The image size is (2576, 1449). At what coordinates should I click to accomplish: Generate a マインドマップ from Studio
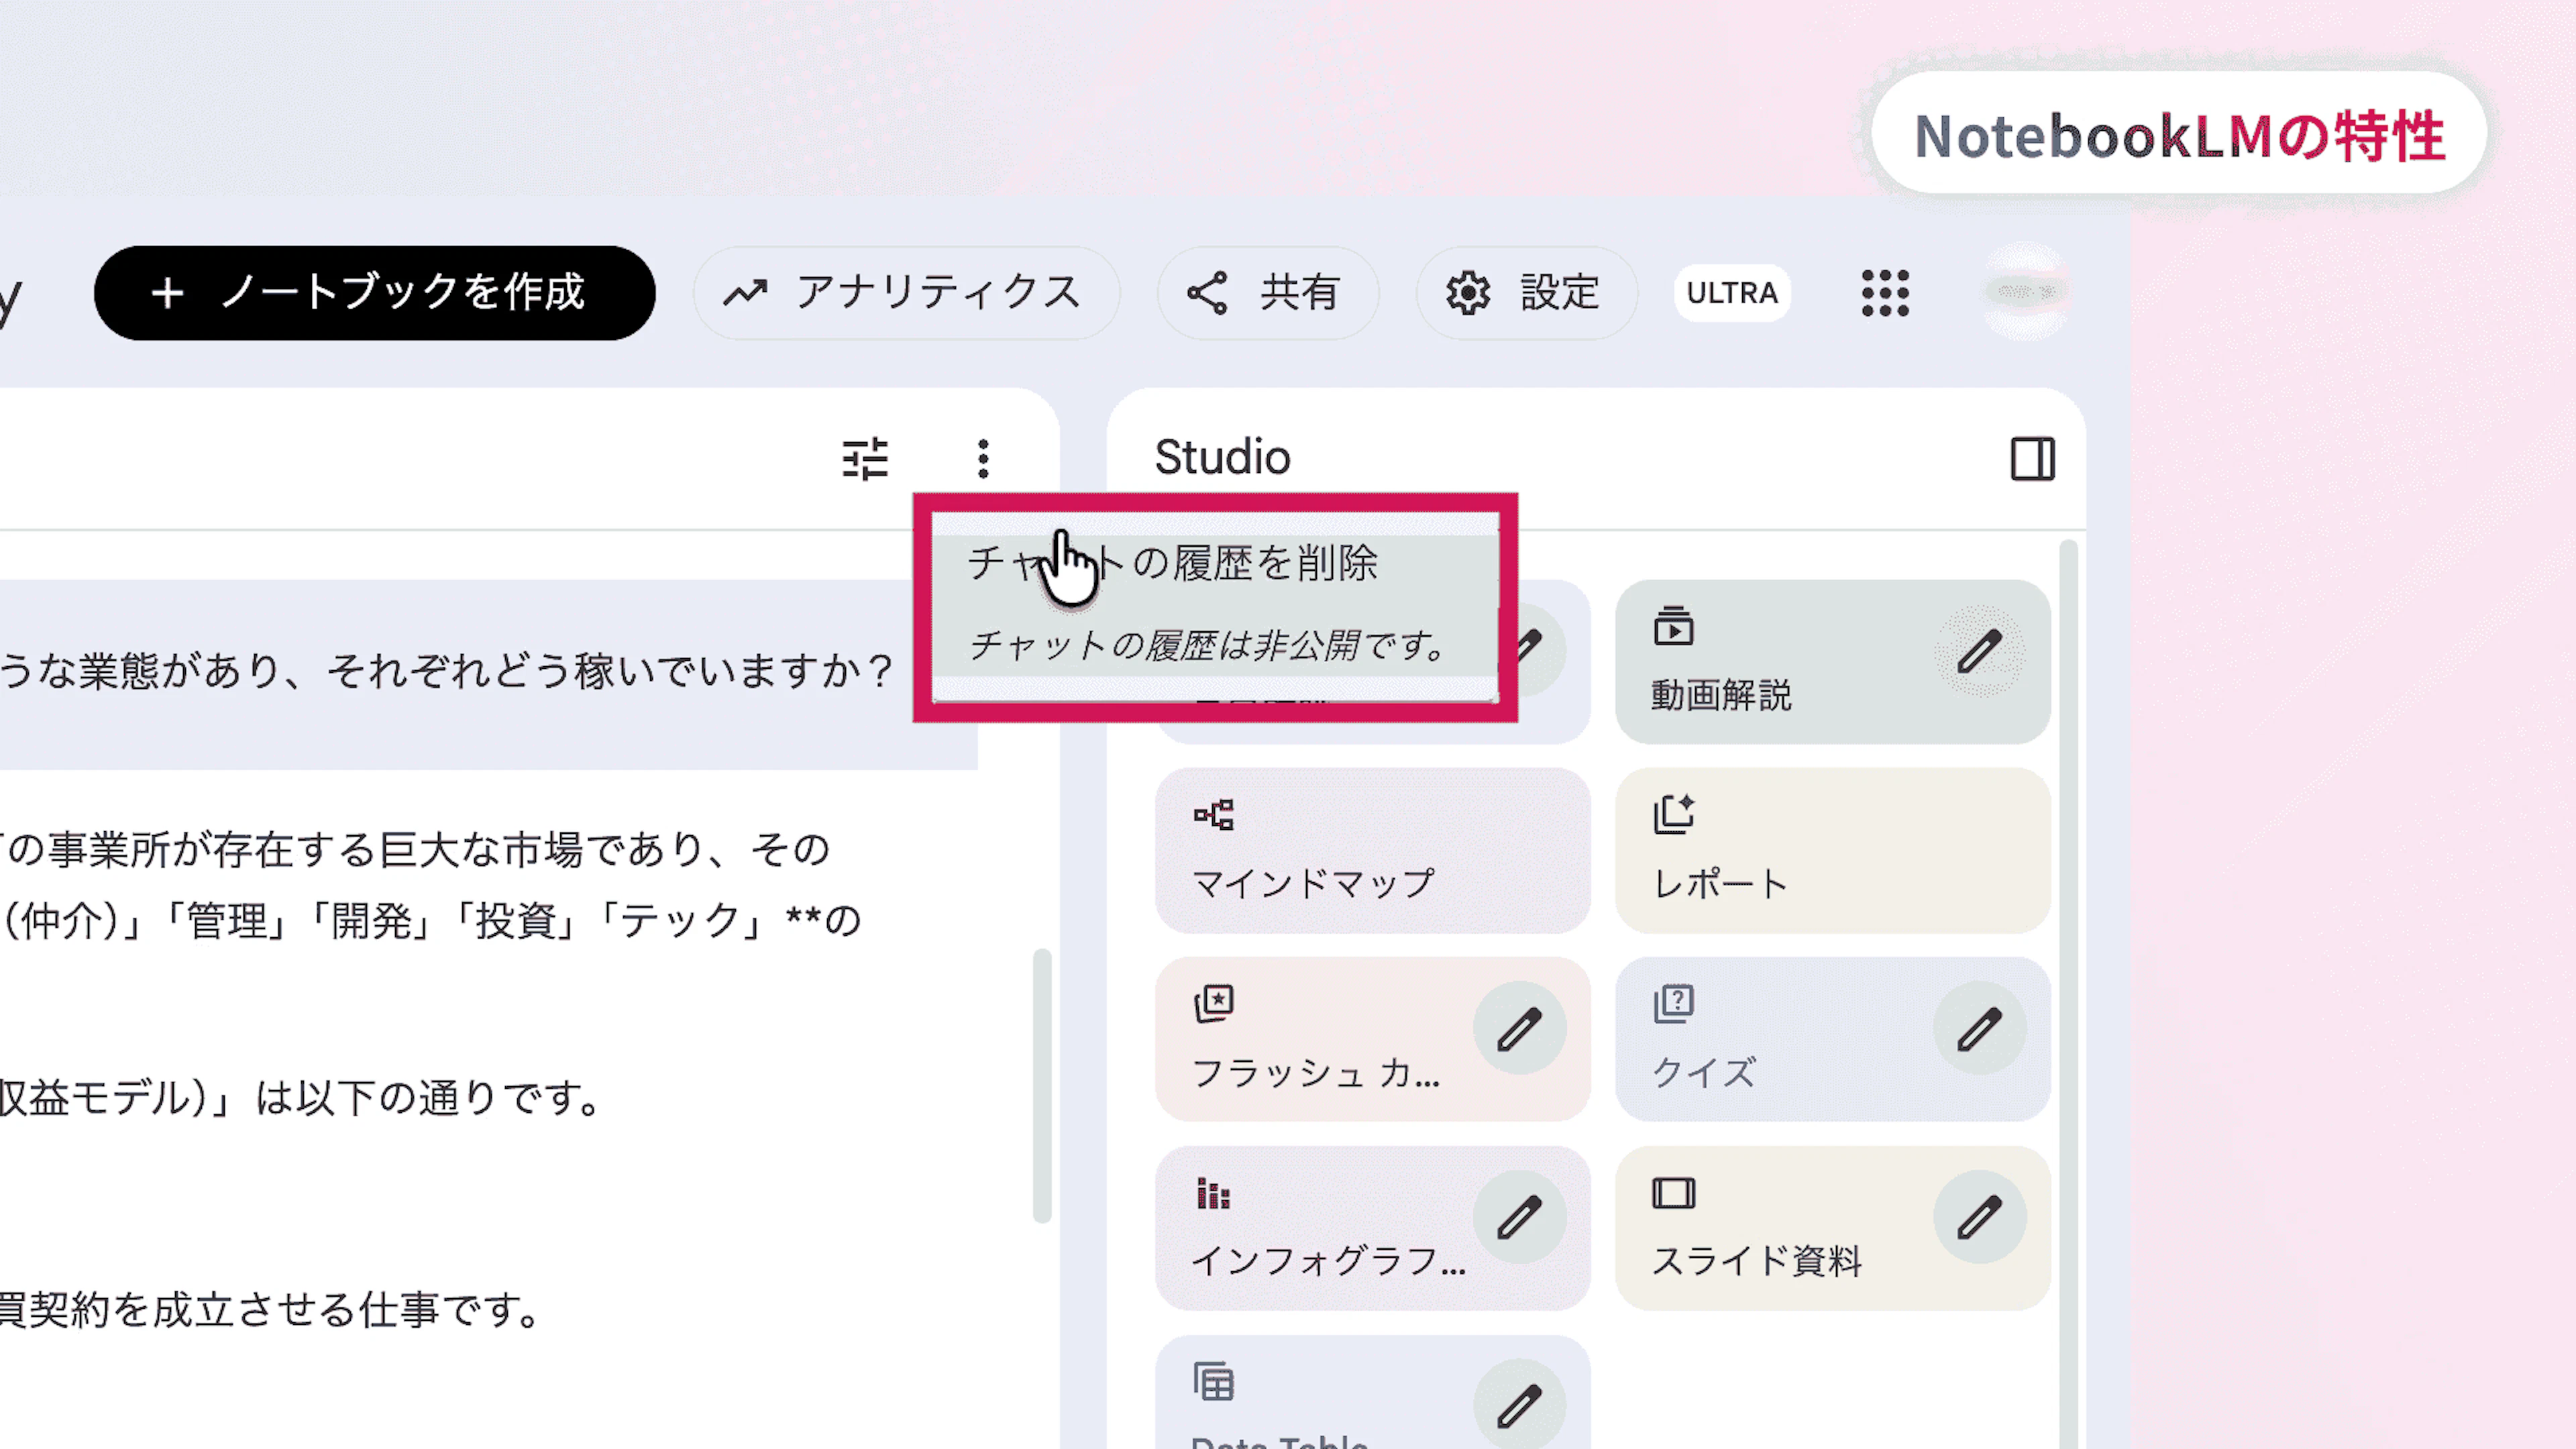tap(1371, 850)
